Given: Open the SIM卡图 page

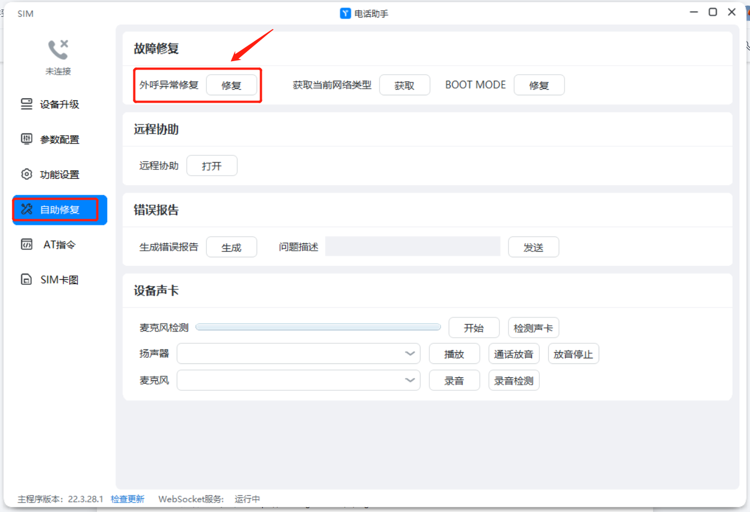Looking at the screenshot, I should tap(59, 279).
